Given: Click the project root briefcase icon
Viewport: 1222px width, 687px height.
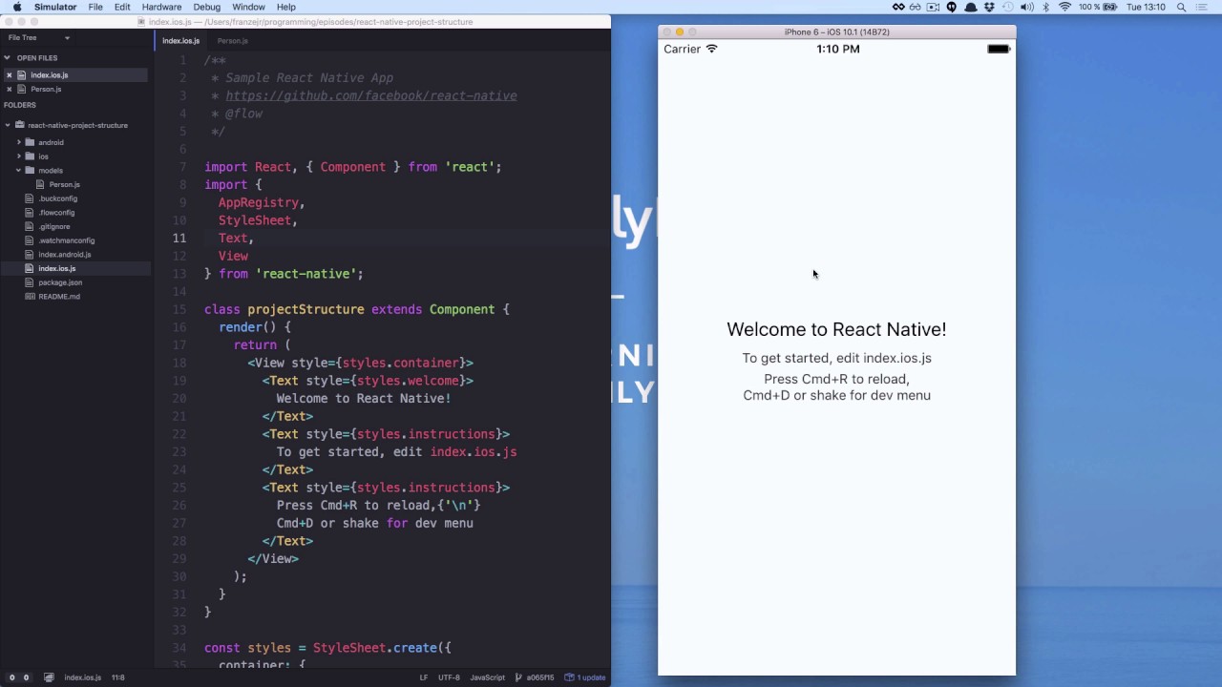Looking at the screenshot, I should coord(19,125).
